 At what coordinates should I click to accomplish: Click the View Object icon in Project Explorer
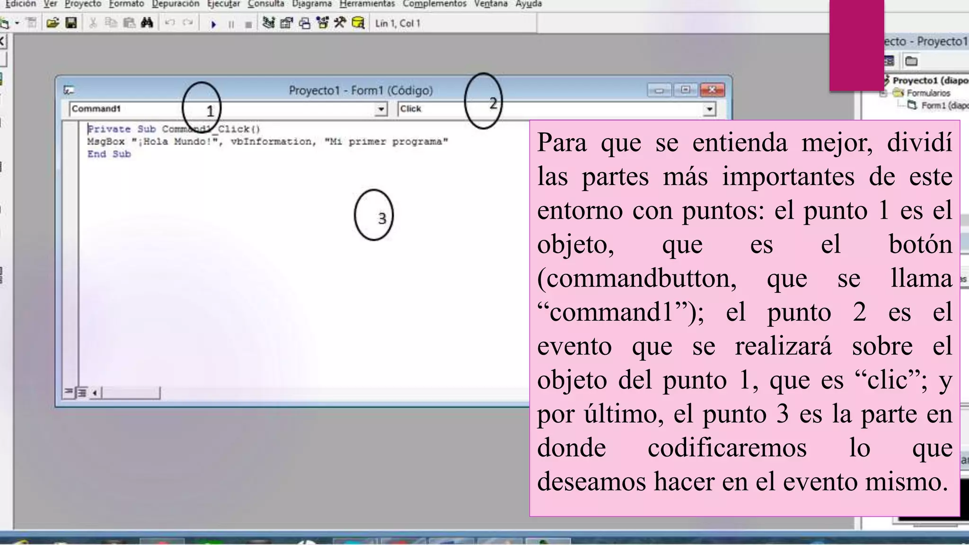point(890,61)
